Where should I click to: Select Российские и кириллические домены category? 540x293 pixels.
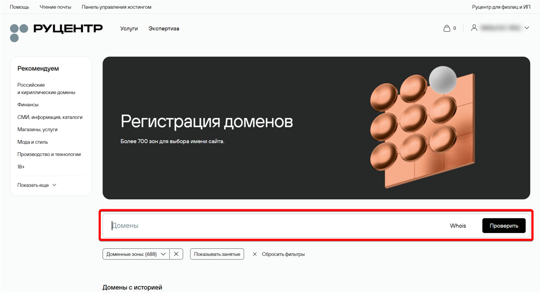[x=46, y=88]
